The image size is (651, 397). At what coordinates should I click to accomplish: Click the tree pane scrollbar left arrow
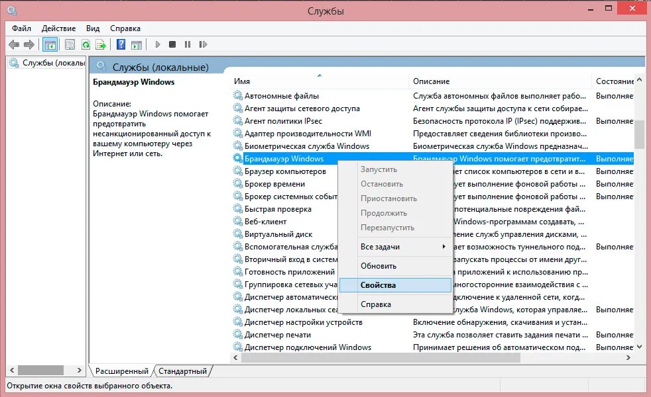(x=12, y=370)
